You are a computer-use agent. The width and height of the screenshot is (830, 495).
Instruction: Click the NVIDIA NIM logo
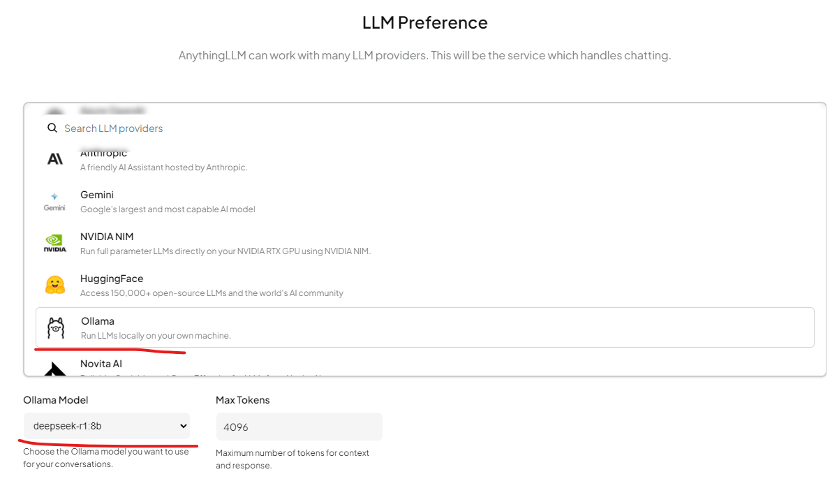point(55,243)
